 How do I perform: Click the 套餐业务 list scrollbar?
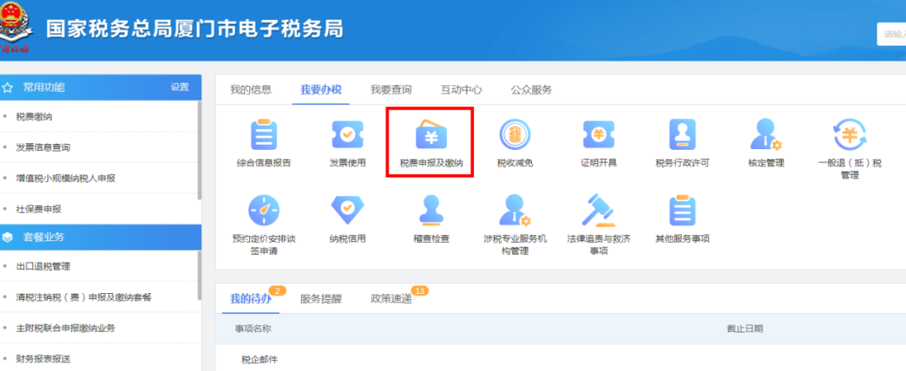[x=200, y=276]
